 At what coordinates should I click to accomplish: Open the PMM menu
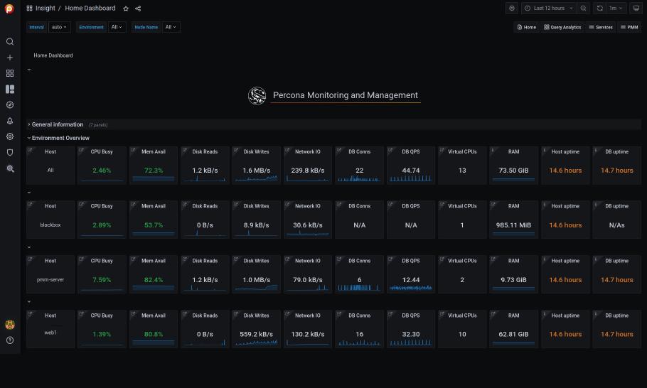(x=629, y=27)
